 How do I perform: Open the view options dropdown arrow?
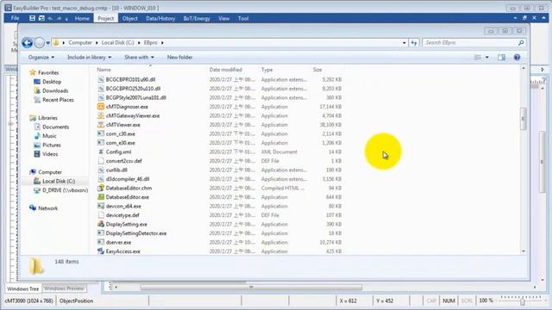point(486,58)
